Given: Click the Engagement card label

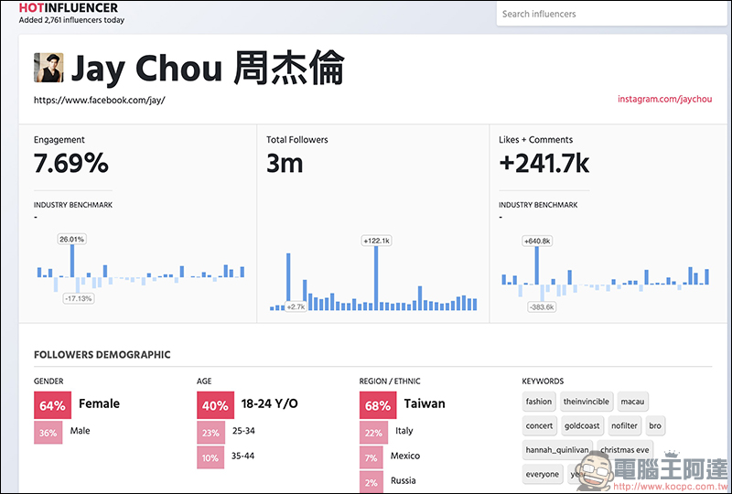Looking at the screenshot, I should click(59, 140).
